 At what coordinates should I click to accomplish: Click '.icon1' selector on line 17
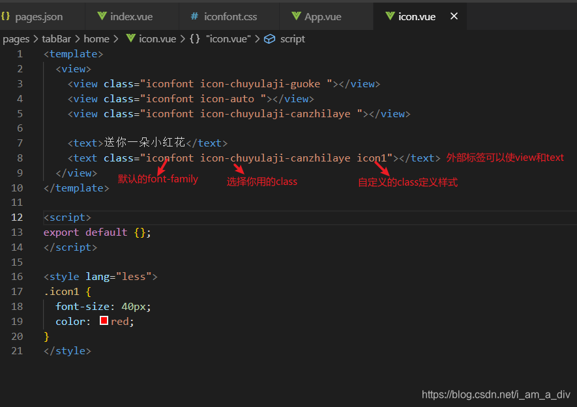[61, 292]
